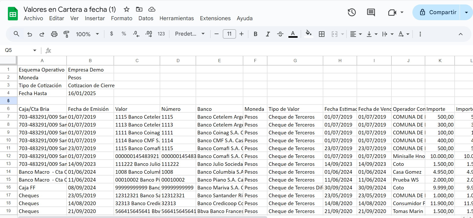Undo the last action

30,34
